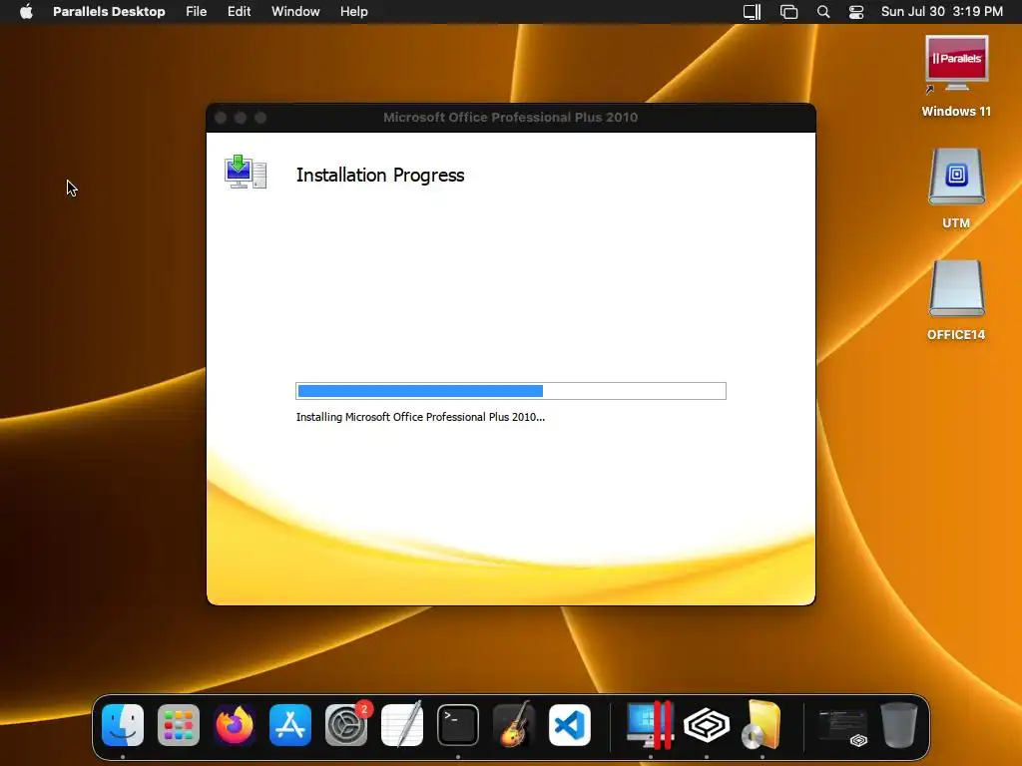Close the Office installer window
The height and width of the screenshot is (766, 1022).
[x=221, y=118]
